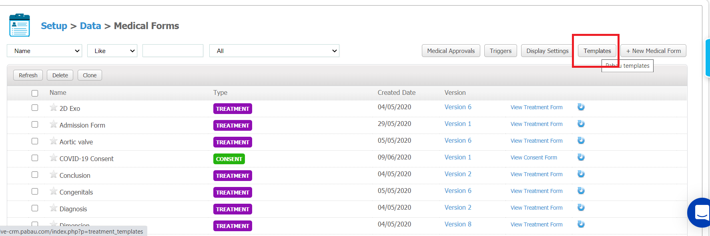Check the Aortic valve checkbox
The width and height of the screenshot is (710, 236).
click(35, 141)
